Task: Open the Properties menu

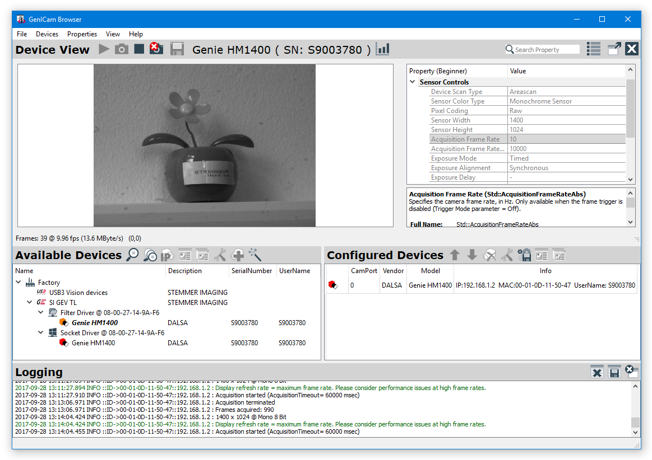Action: (82, 34)
